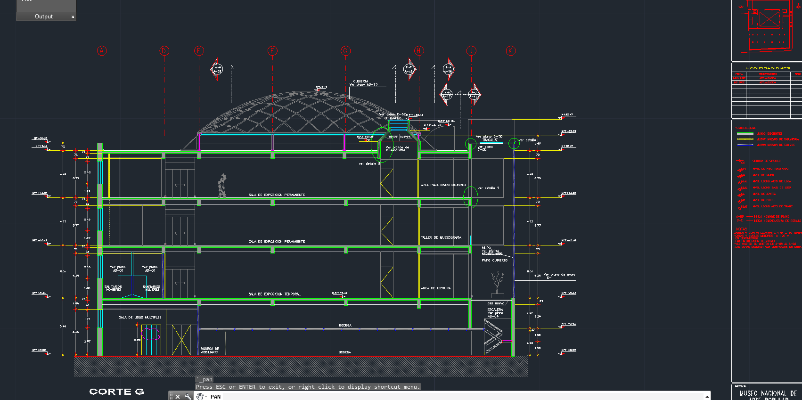Click the pan hand recent commands icon

coord(199,397)
